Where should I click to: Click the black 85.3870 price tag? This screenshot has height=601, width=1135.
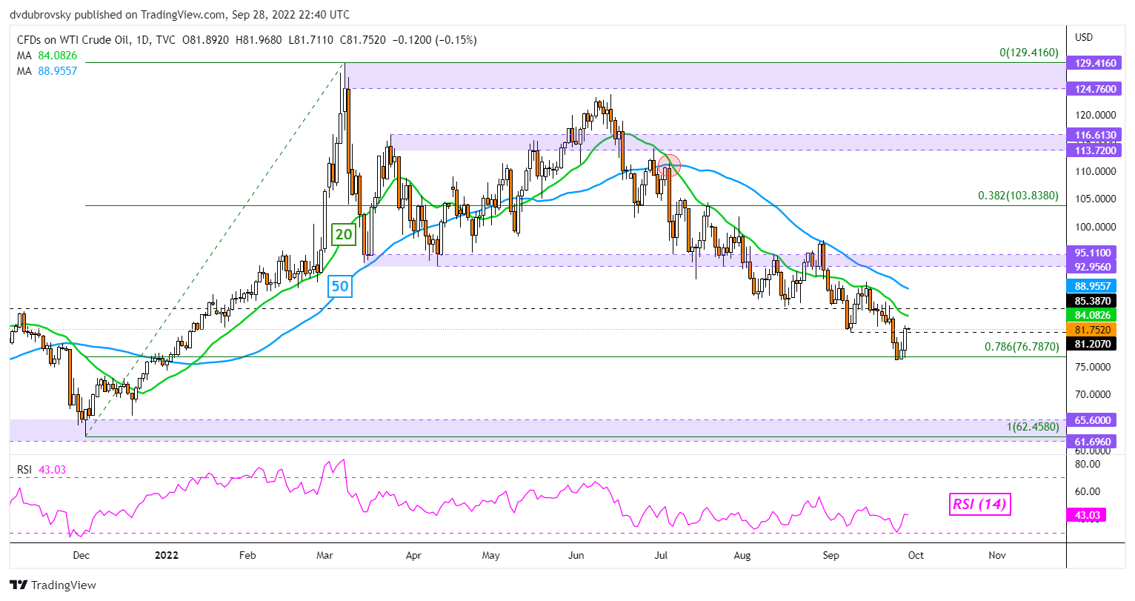[x=1092, y=301]
